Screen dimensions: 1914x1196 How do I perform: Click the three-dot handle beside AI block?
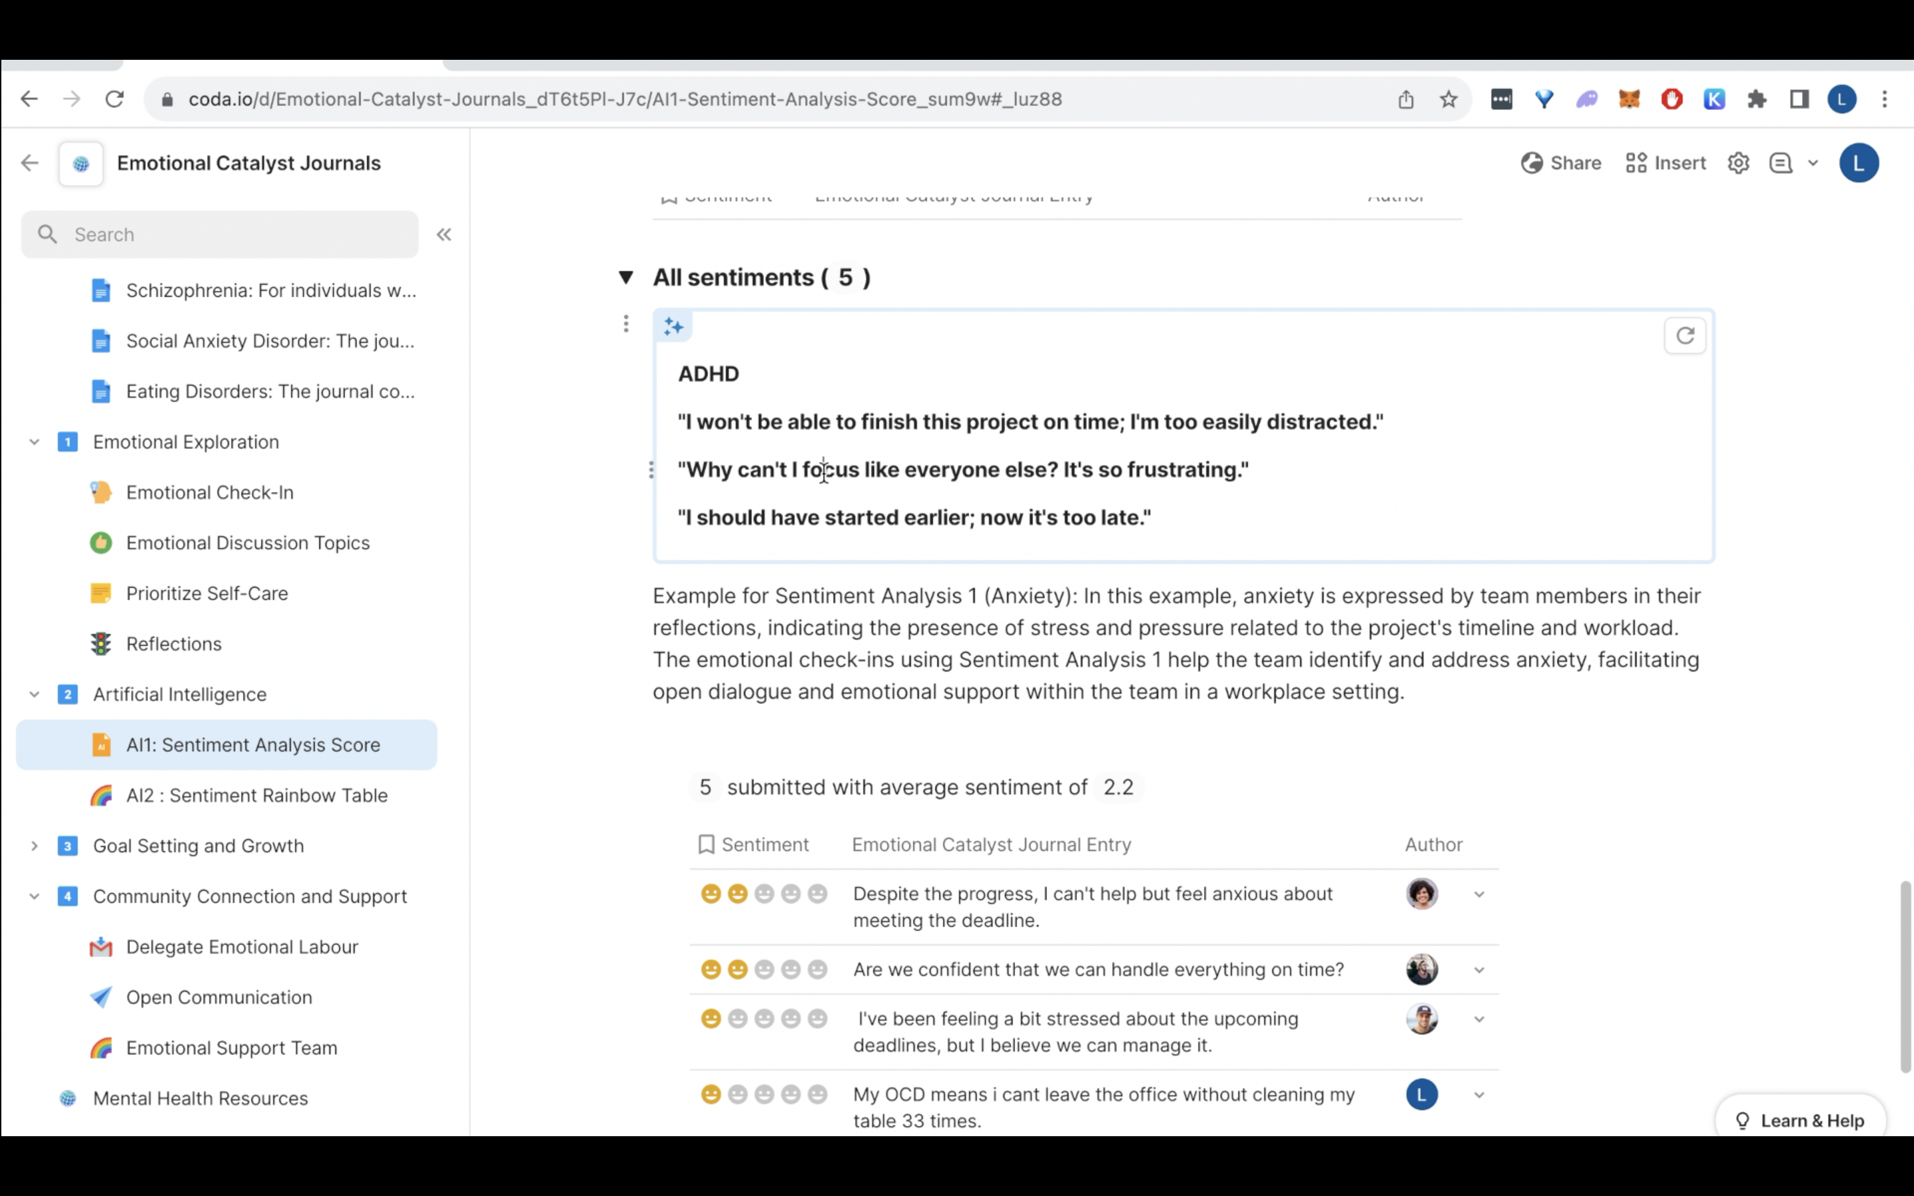(x=625, y=324)
